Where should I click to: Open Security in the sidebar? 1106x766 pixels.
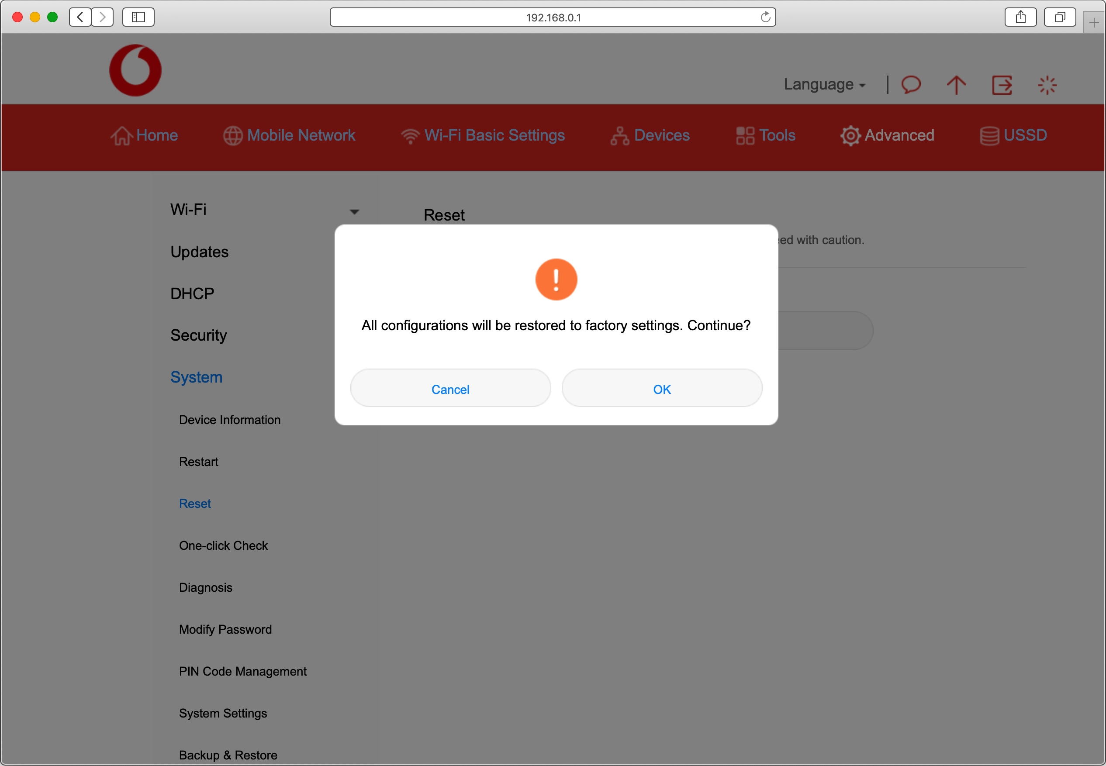[198, 335]
